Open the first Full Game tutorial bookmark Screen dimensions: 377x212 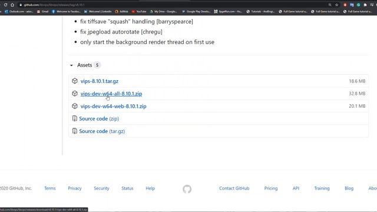point(293,11)
